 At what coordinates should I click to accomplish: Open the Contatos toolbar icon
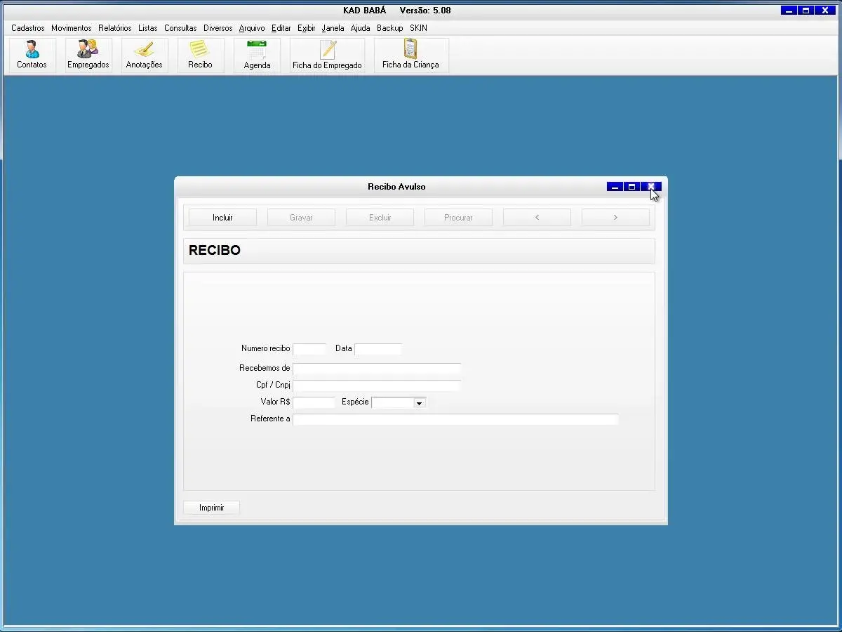pos(32,55)
